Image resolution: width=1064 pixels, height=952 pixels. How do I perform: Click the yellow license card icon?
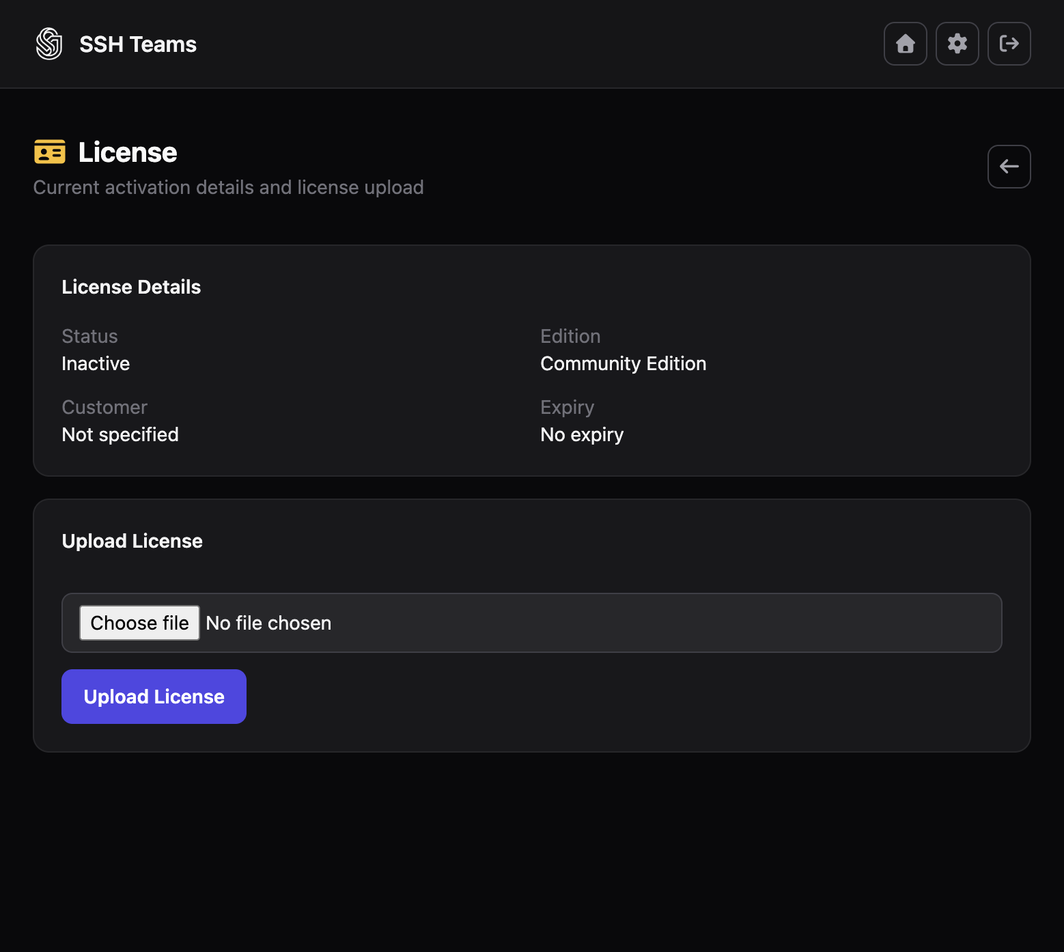point(50,152)
